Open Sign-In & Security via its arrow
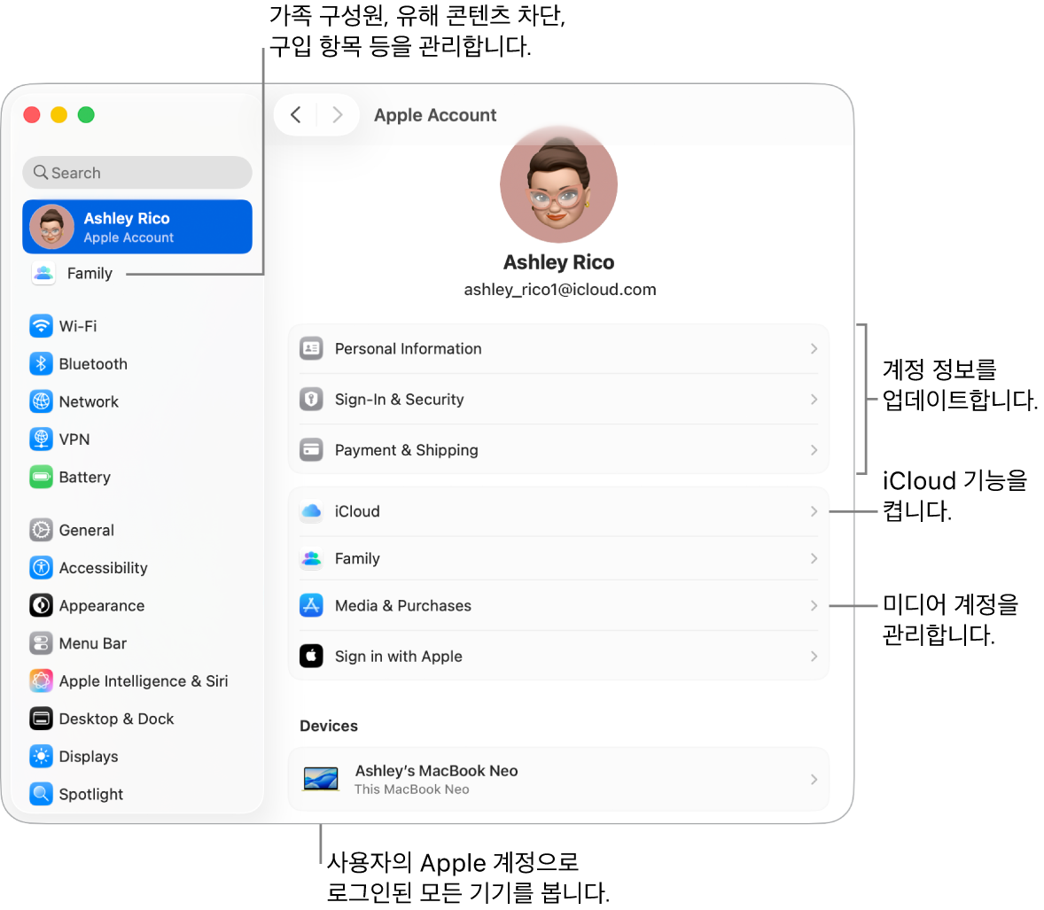 click(x=813, y=399)
